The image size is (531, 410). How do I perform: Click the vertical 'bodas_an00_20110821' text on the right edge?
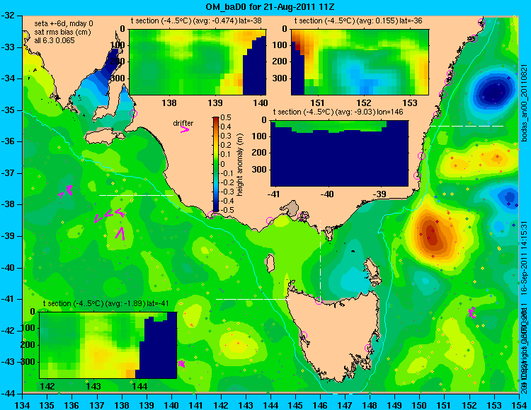[x=525, y=102]
